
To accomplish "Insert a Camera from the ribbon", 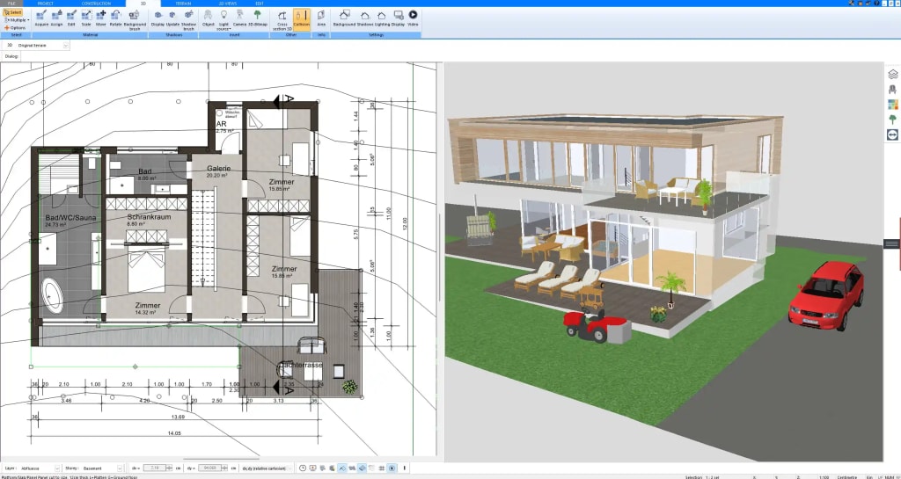I will pyautogui.click(x=239, y=19).
